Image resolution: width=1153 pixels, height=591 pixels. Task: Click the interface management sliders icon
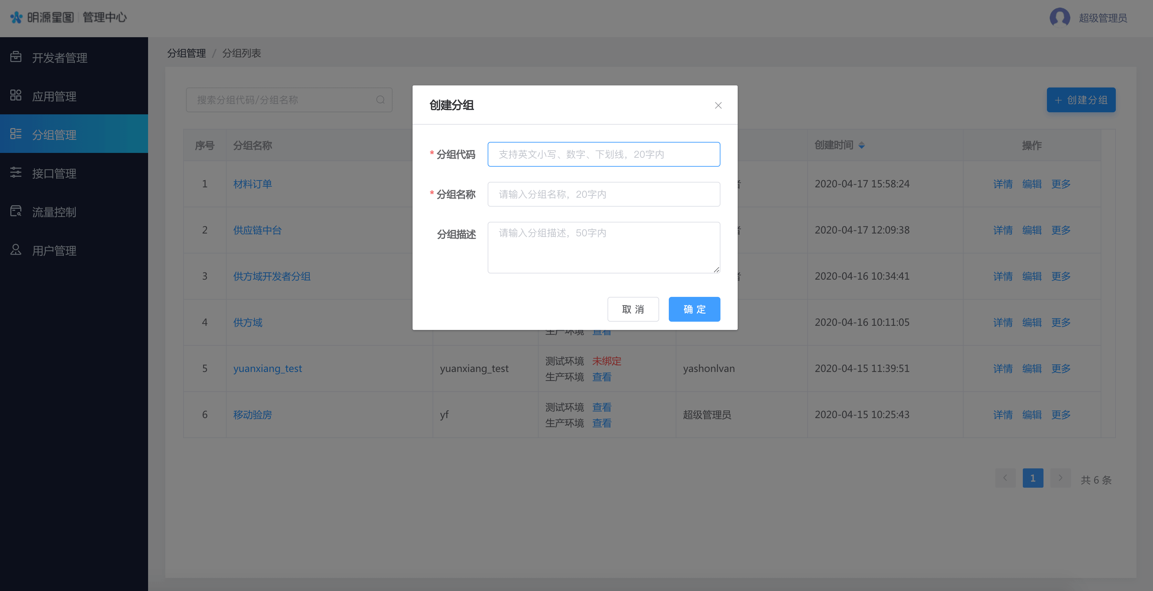[15, 172]
